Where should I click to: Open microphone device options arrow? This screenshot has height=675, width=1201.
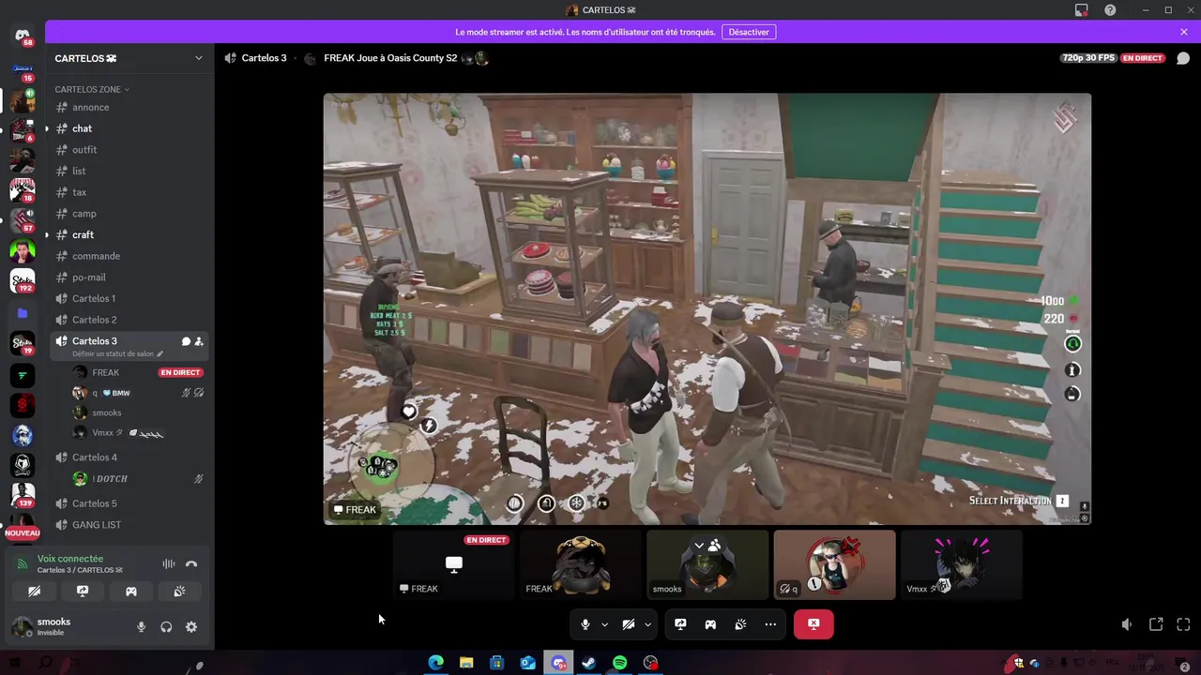(604, 624)
